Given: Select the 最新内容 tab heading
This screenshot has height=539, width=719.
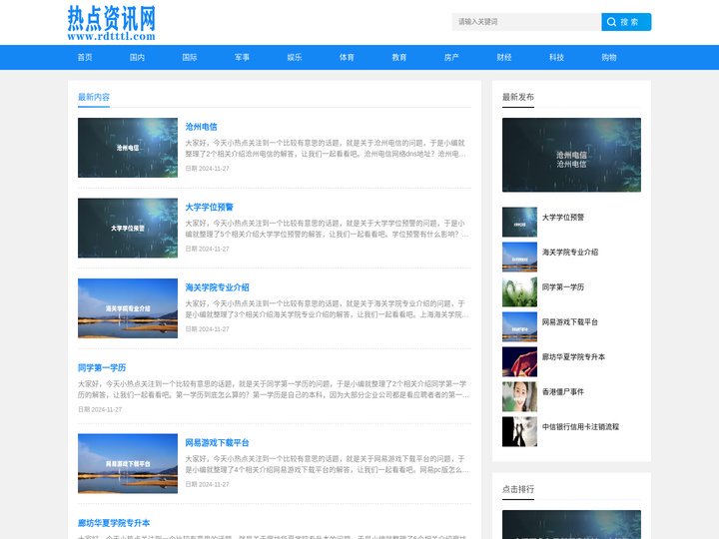Looking at the screenshot, I should [x=94, y=97].
